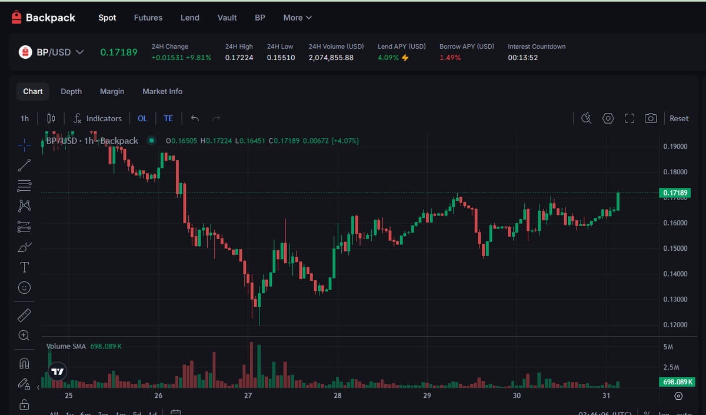The image size is (706, 415).
Task: Take a chart snapshot with camera
Action: 651,118
